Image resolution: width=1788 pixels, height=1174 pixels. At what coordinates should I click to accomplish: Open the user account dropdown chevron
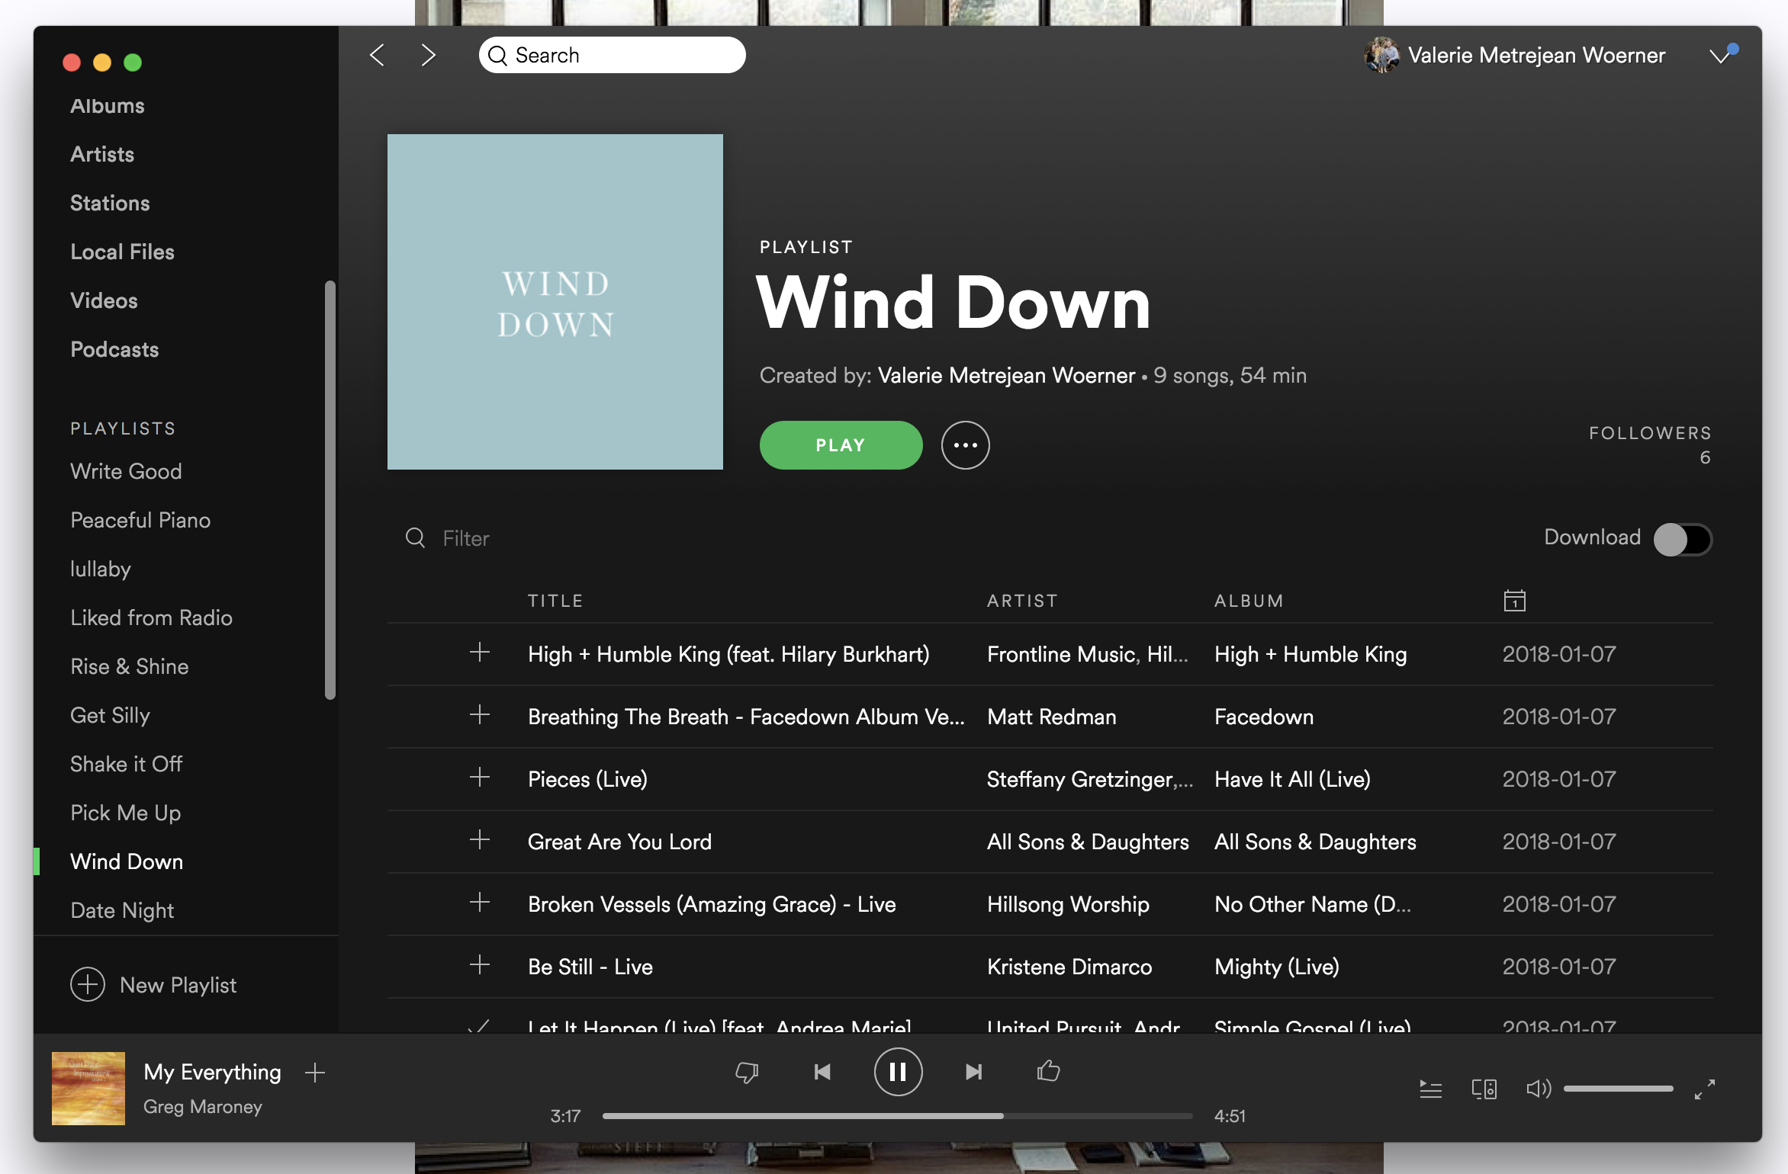tap(1719, 56)
